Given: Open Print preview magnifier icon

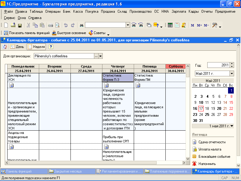Looking at the screenshot, I should point(57,25).
